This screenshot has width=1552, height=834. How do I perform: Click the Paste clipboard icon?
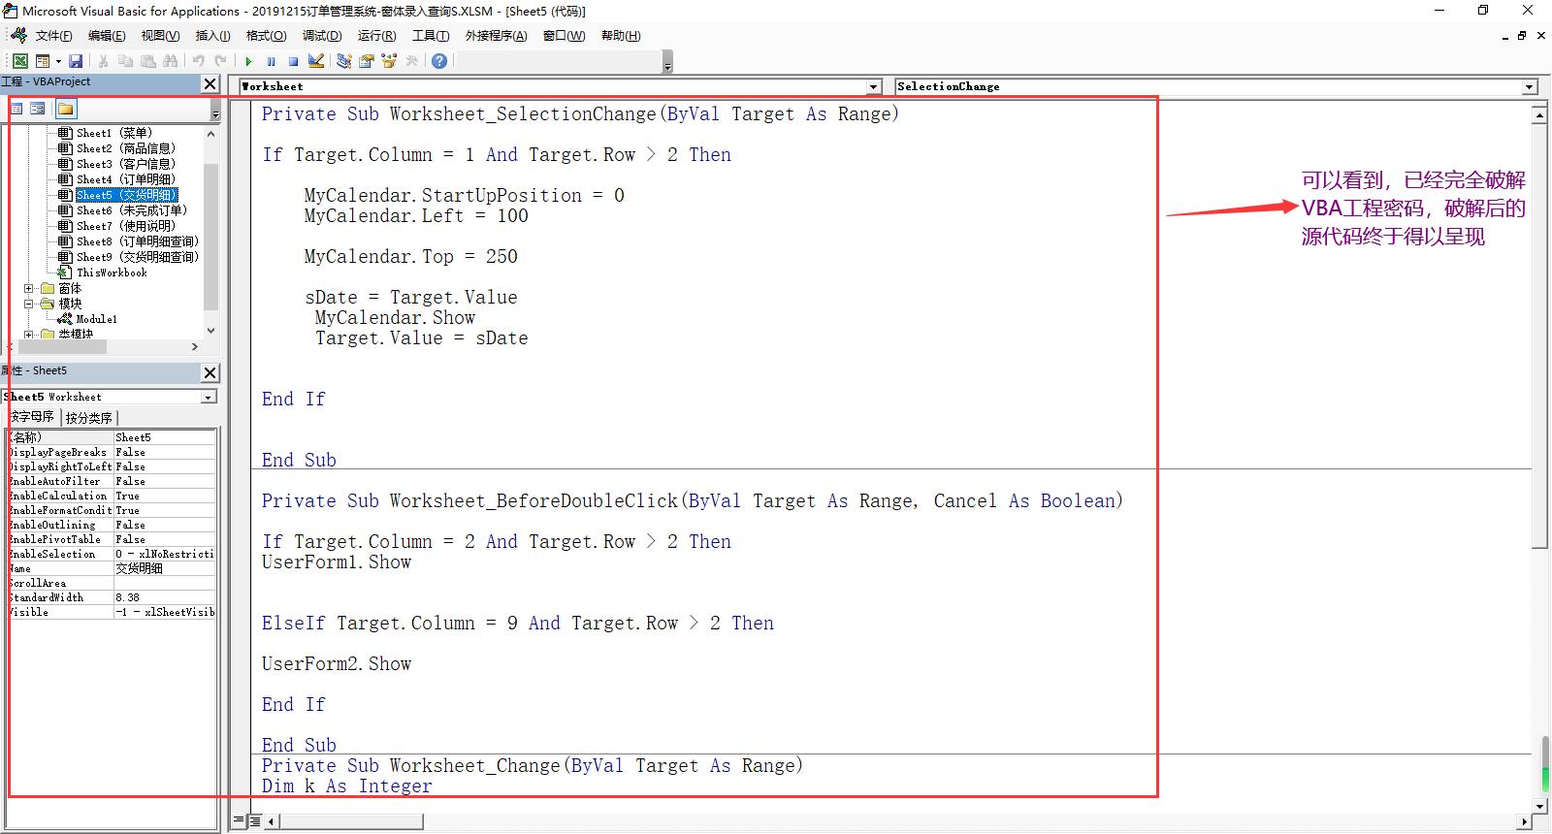pyautogui.click(x=147, y=61)
